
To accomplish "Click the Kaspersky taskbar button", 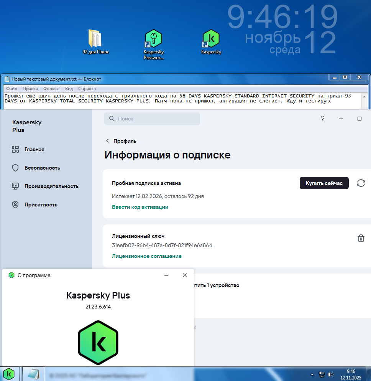I will pyautogui.click(x=9, y=374).
